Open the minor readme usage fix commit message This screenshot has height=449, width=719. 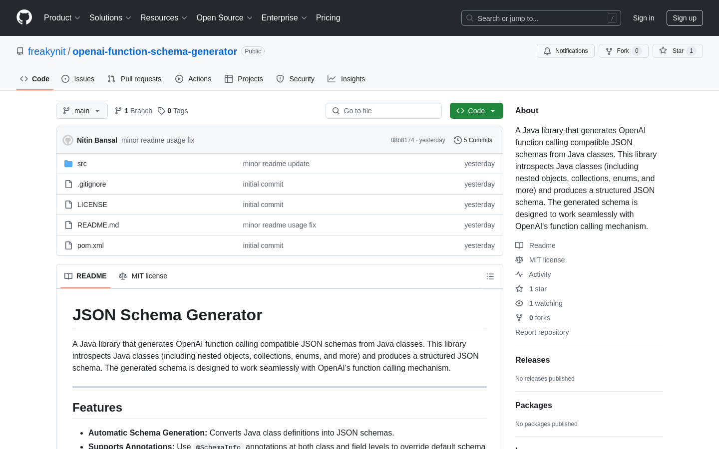(x=158, y=140)
